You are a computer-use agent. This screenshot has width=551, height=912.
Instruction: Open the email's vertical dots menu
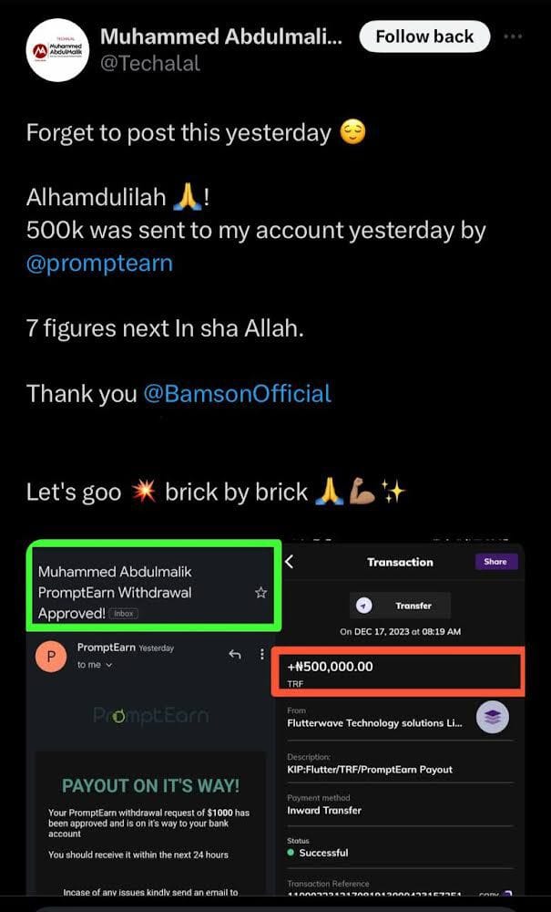click(x=261, y=654)
